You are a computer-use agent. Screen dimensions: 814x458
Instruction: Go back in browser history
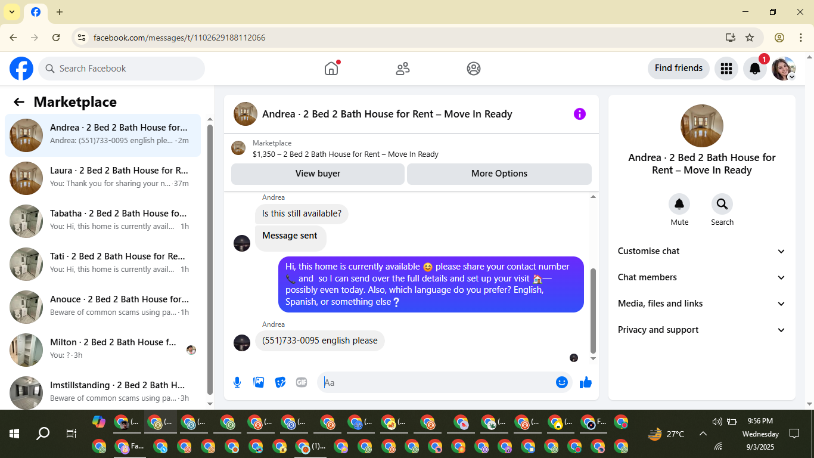pyautogui.click(x=14, y=38)
